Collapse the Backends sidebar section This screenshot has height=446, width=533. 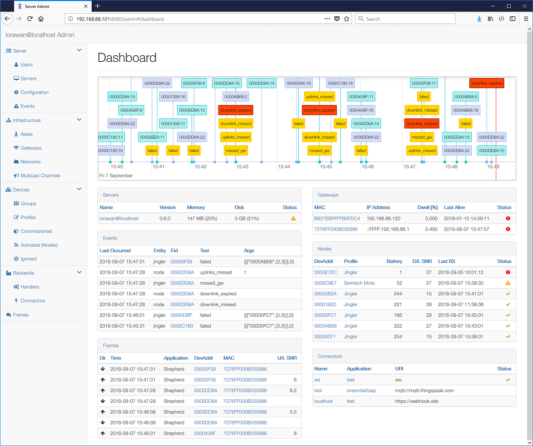coord(79,273)
